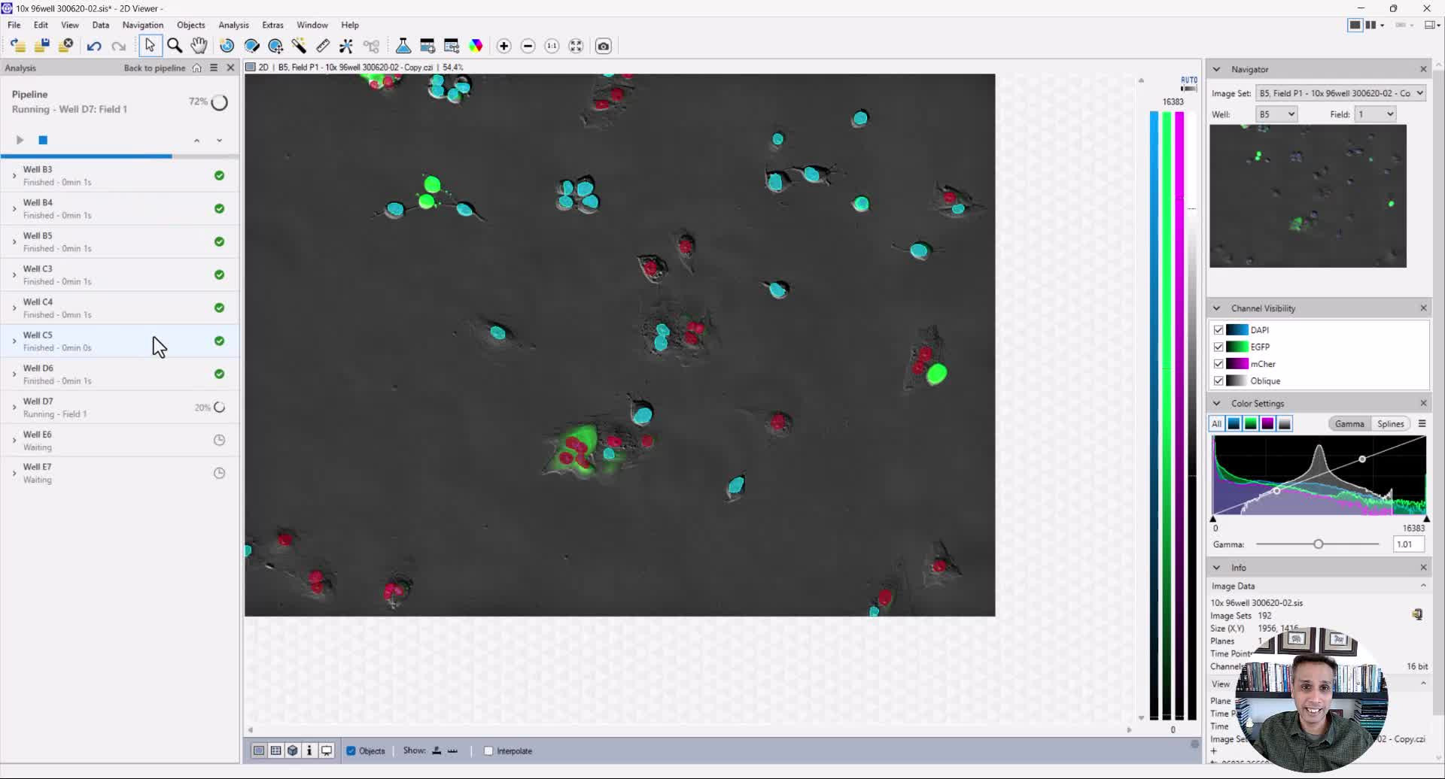The height and width of the screenshot is (779, 1445).
Task: Switch to the Splines tab
Action: (x=1390, y=423)
